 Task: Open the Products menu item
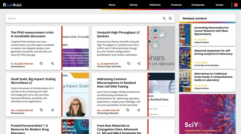pyautogui.click(x=176, y=5)
